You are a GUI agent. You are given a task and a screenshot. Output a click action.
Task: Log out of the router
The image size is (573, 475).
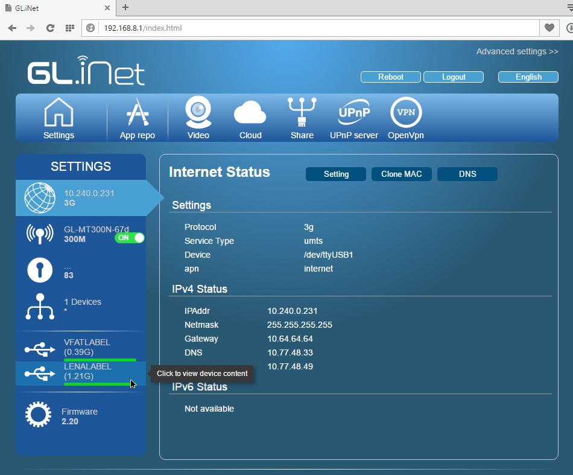tap(454, 77)
